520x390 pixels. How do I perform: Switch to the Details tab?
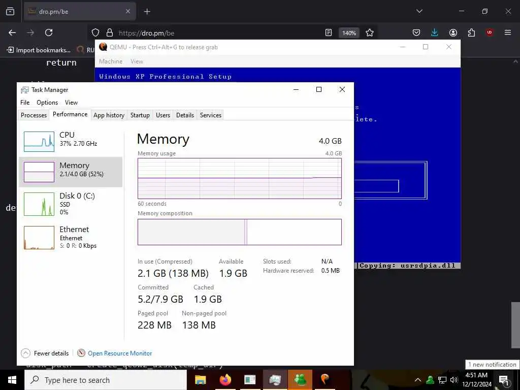(185, 115)
